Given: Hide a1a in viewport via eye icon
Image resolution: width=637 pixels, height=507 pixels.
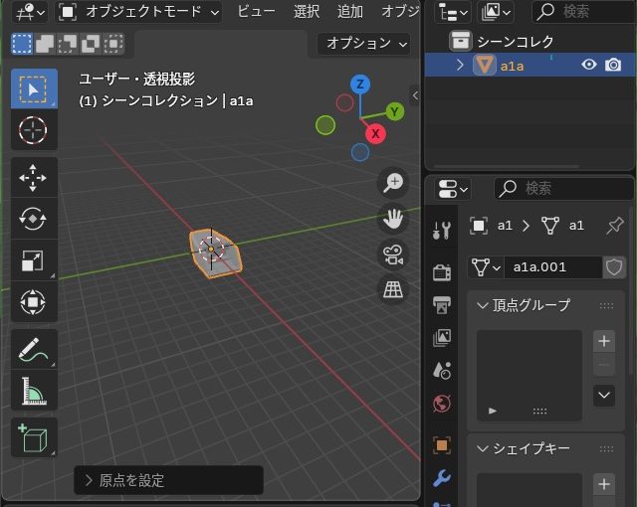Looking at the screenshot, I should pos(588,65).
